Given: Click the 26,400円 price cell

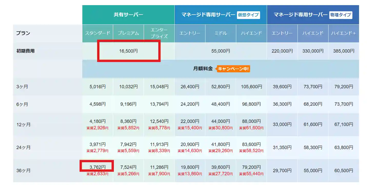Looking at the screenshot, I should point(190,87).
